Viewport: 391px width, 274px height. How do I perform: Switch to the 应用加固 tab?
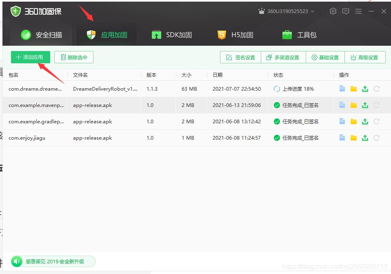click(107, 35)
